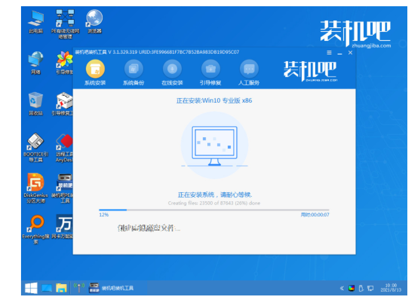Click the installation progress bar at 12%
The height and width of the screenshot is (300, 417).
point(214,210)
